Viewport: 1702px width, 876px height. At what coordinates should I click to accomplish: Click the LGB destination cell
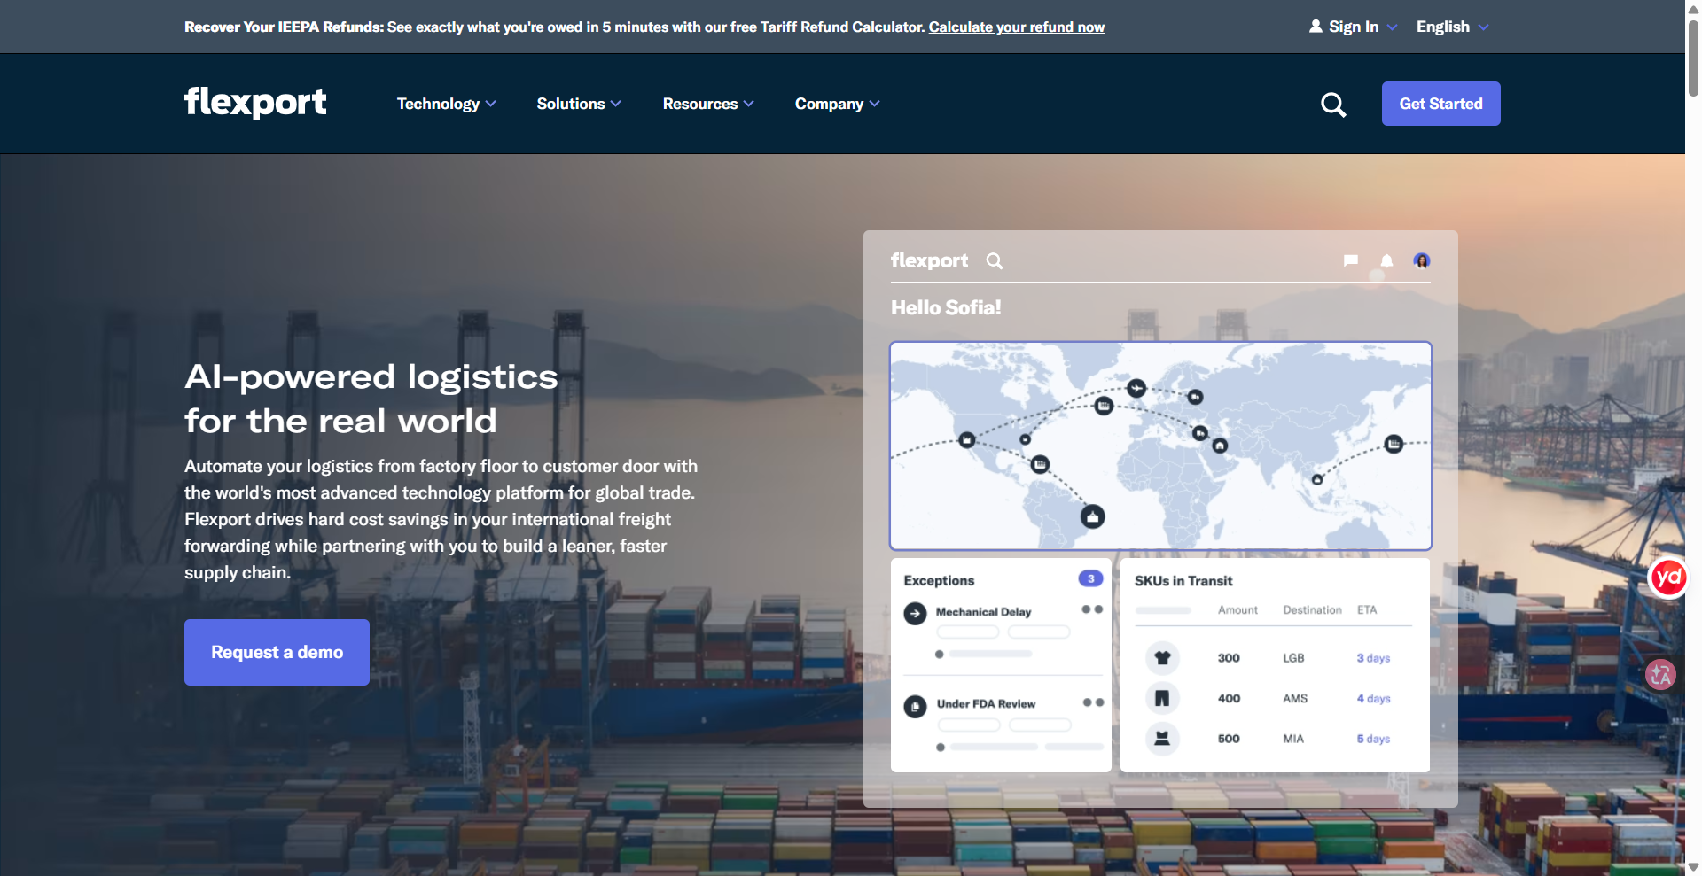1293,658
